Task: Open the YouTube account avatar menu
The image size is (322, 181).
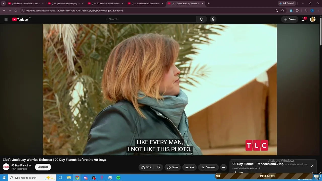Action: pyautogui.click(x=313, y=19)
